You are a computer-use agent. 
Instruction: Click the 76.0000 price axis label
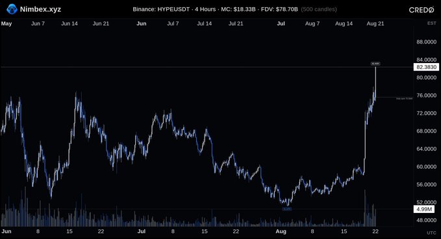point(426,95)
